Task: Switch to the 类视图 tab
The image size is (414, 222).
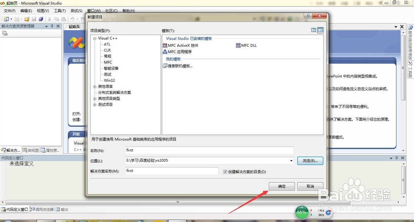Action: 31,150
